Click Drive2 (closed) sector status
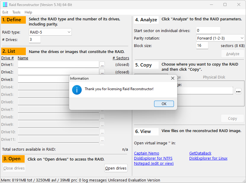The width and height of the screenshot is (246, 183). click(122, 72)
